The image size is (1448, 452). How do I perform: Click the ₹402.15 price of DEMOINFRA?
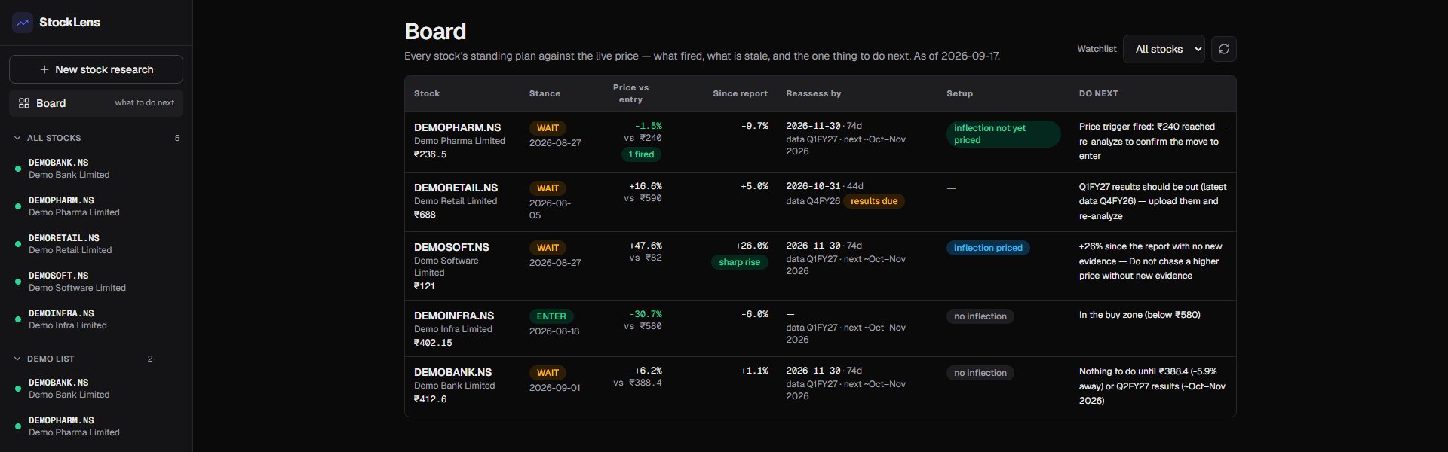(x=433, y=343)
